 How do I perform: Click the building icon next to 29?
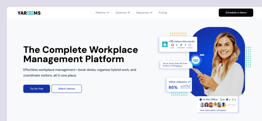click(220, 100)
